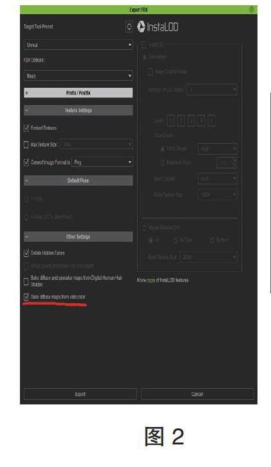Click the minus icon on Texture Settings header
Screen dimensions: 271x467
pos(27,110)
